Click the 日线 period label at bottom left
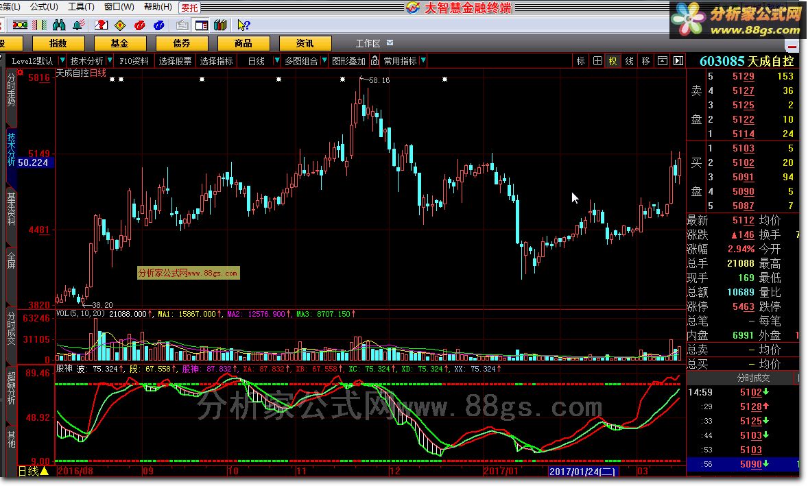This screenshot has height=486, width=808. pyautogui.click(x=29, y=470)
